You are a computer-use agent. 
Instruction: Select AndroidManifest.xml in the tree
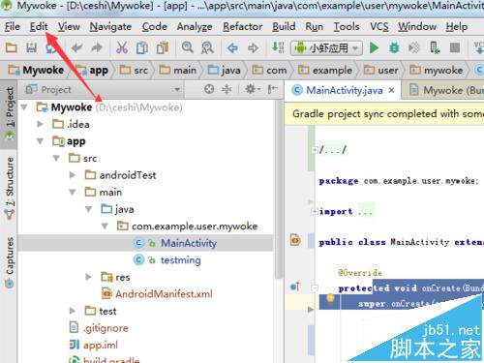point(164,294)
